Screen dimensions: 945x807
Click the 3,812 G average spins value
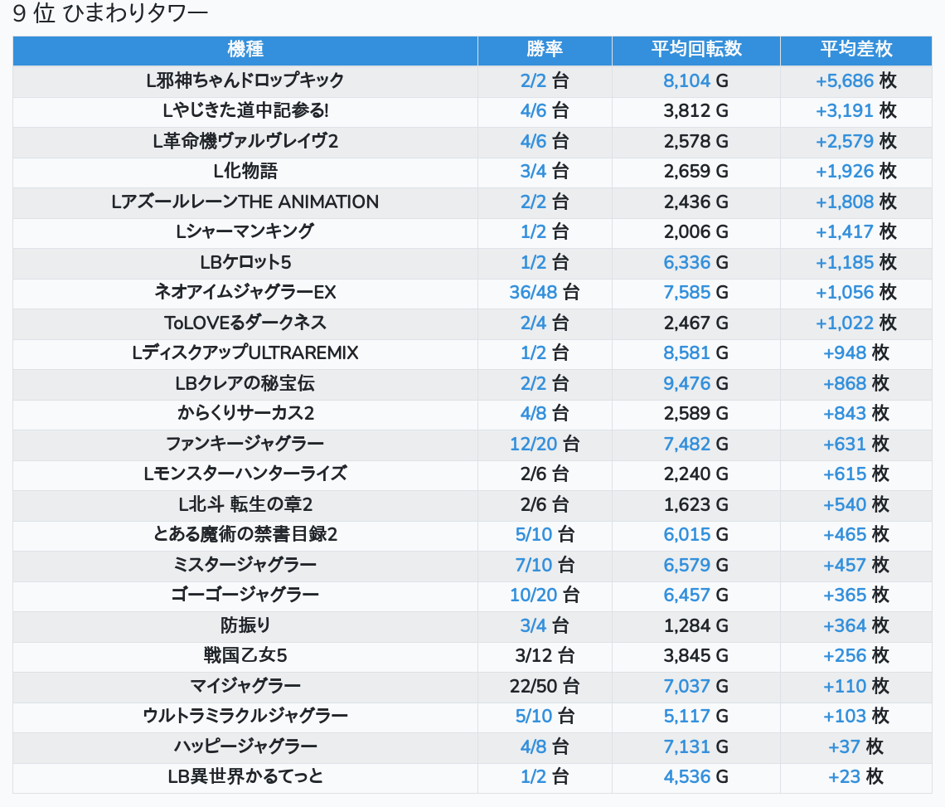tap(696, 110)
